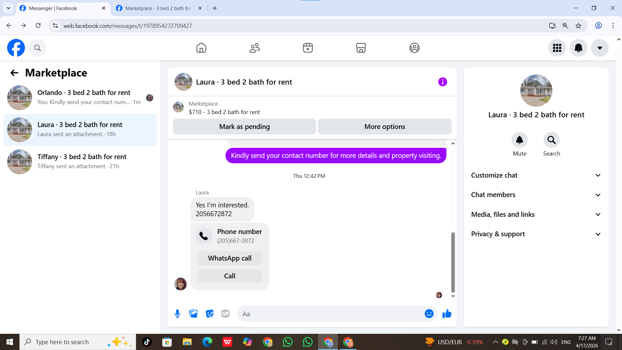
Task: Open the GIF picker icon
Action: pos(225,314)
